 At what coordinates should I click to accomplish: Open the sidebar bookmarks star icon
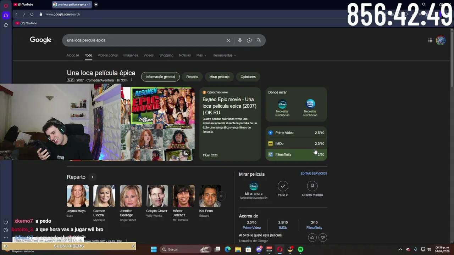point(6,25)
